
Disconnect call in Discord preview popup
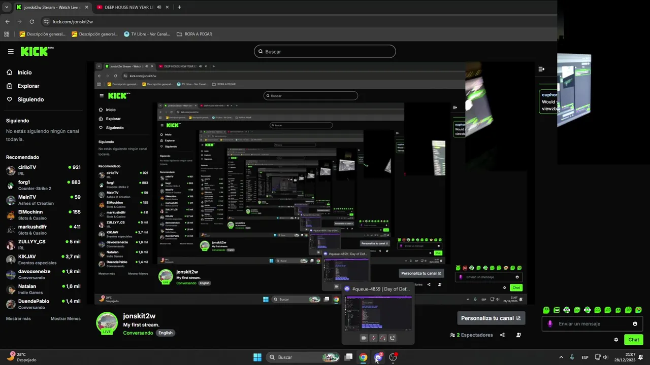click(x=393, y=338)
